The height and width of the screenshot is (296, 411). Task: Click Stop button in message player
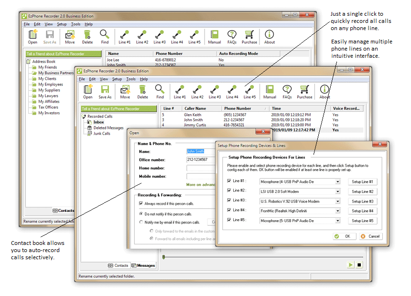(x=359, y=265)
